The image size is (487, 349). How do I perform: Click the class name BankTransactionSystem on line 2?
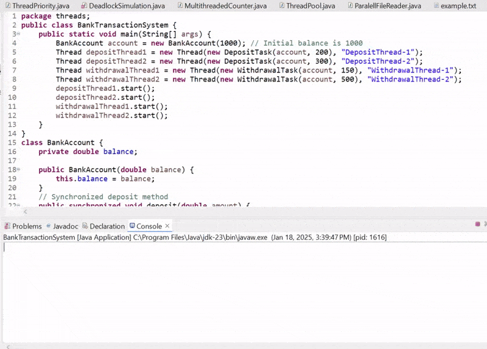coord(123,25)
